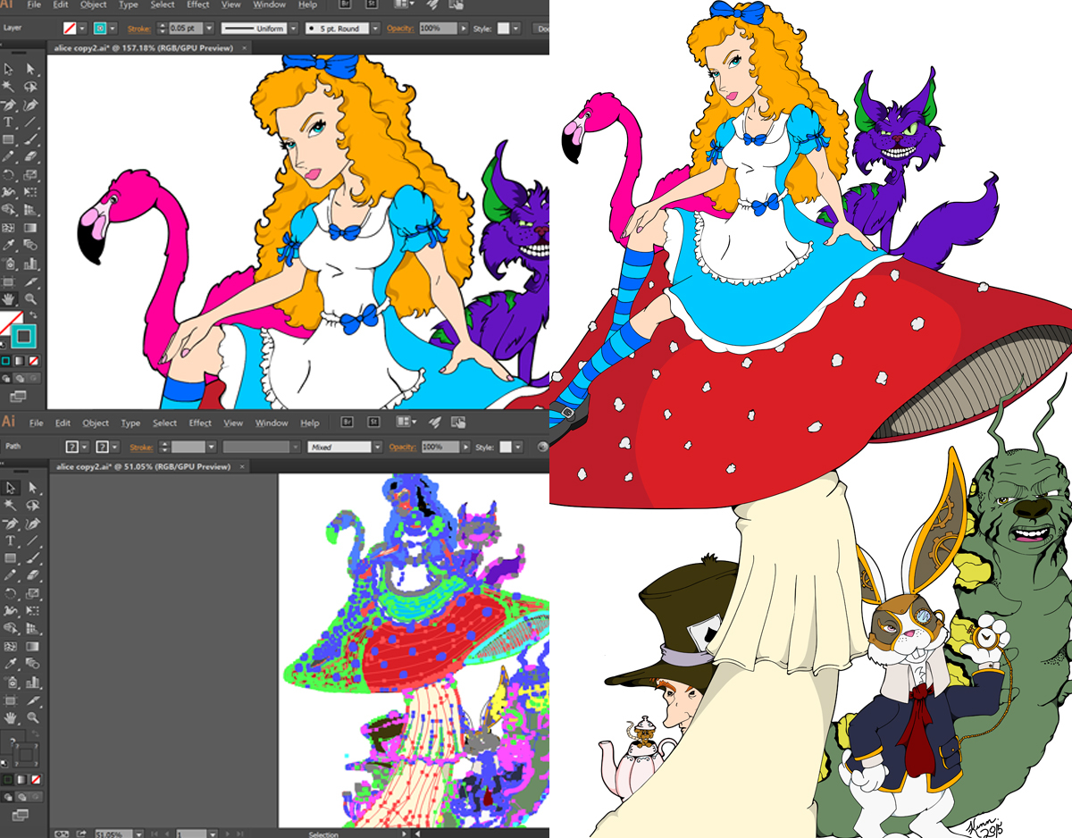Screen dimensions: 1072x838
Task: Select the Rectangle tool in top window
Action: (x=8, y=139)
